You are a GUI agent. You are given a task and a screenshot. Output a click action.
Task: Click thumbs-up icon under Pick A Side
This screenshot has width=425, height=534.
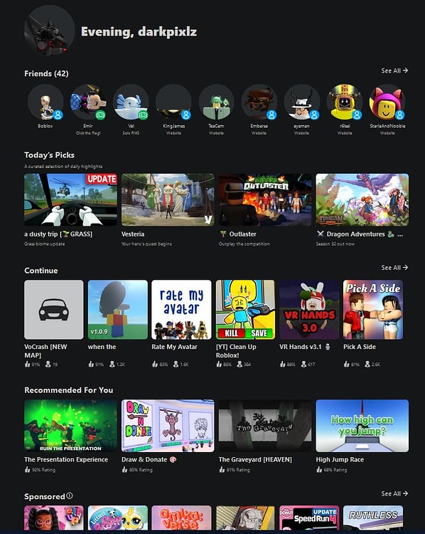346,364
